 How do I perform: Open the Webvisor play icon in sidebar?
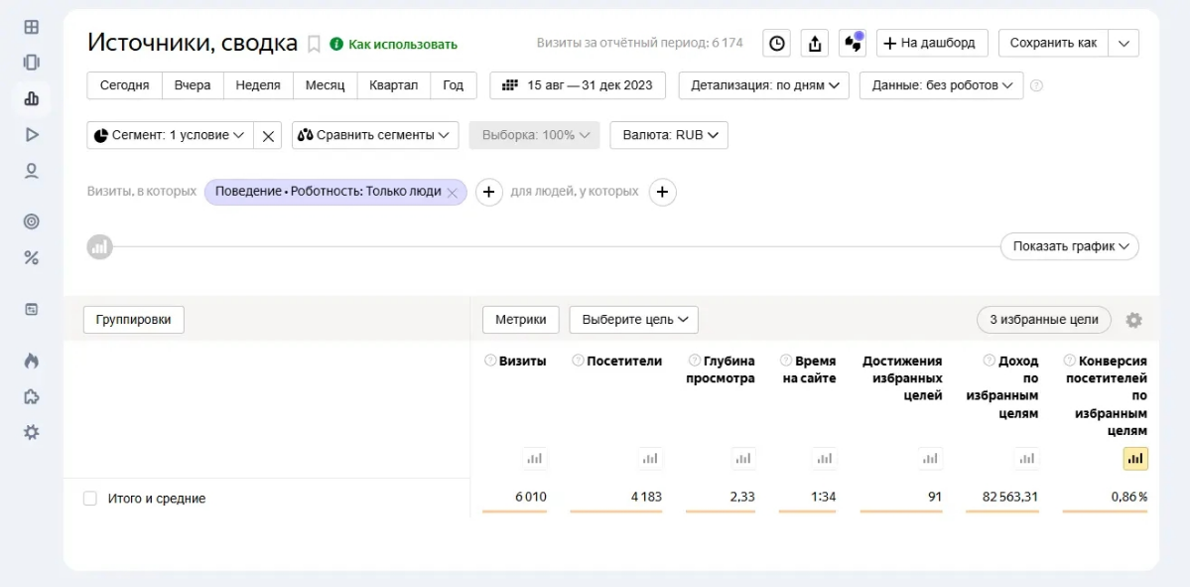(31, 135)
